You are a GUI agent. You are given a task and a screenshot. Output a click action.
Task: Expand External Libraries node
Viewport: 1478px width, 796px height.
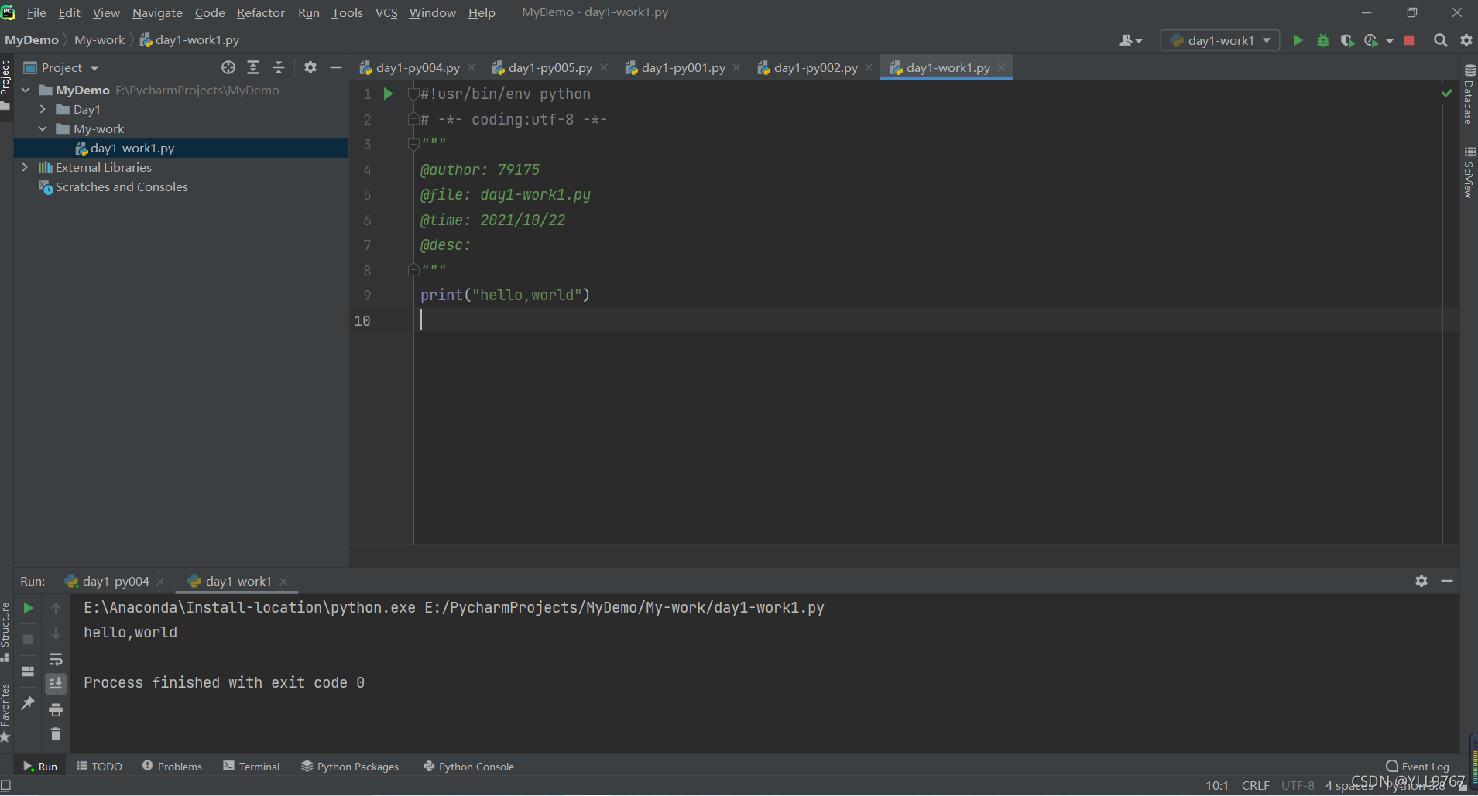[26, 167]
